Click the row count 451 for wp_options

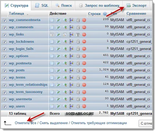click(106, 55)
